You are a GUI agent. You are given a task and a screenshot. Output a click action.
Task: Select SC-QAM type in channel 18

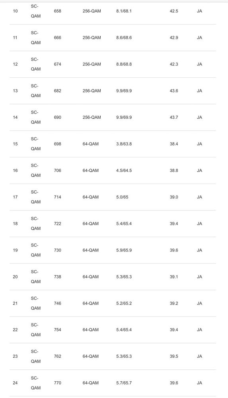tap(35, 224)
